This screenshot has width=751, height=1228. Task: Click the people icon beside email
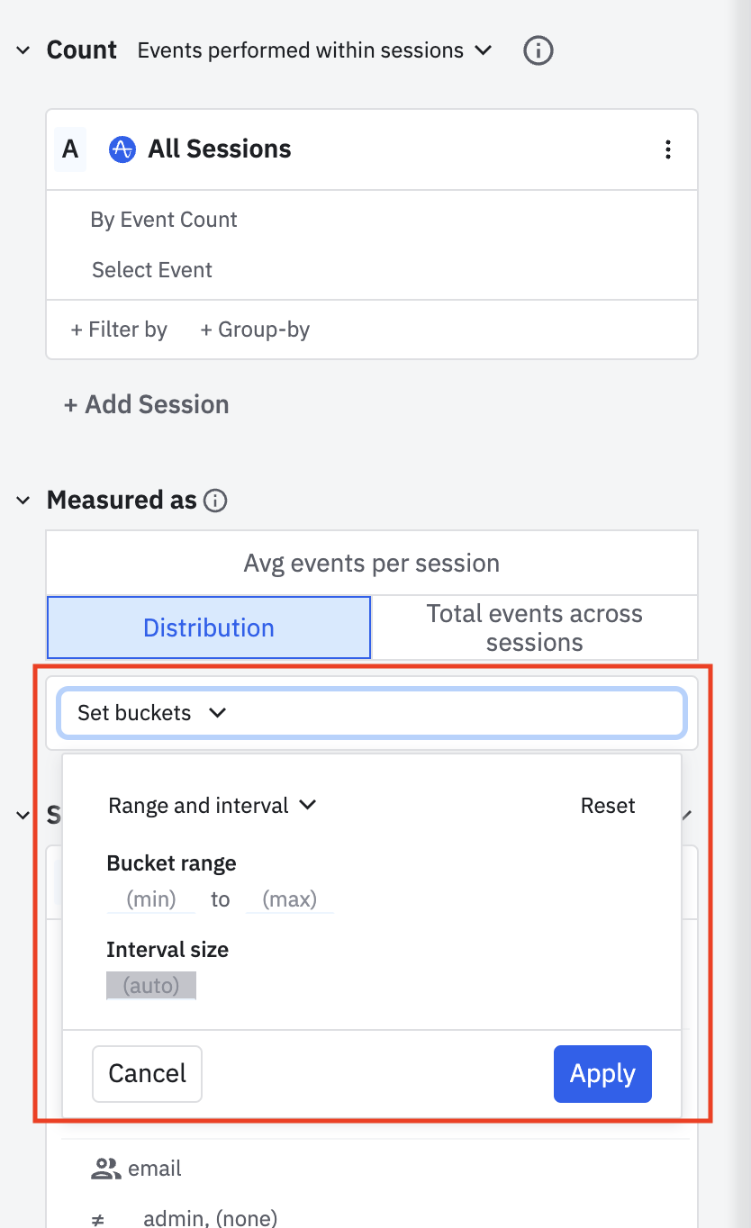coord(106,1169)
